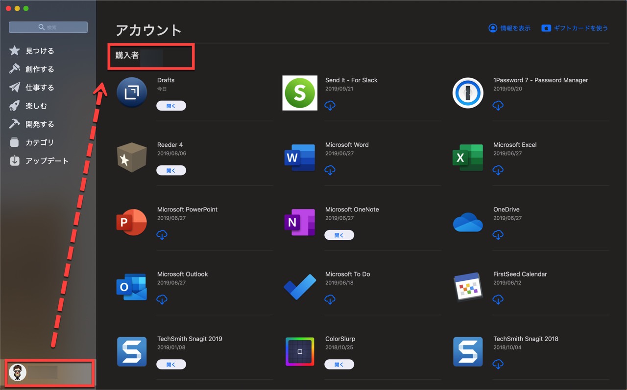Screen dimensions: 627x390
Task: Redownload Microsoft PowerPoint via cloud icon
Action: (x=162, y=234)
